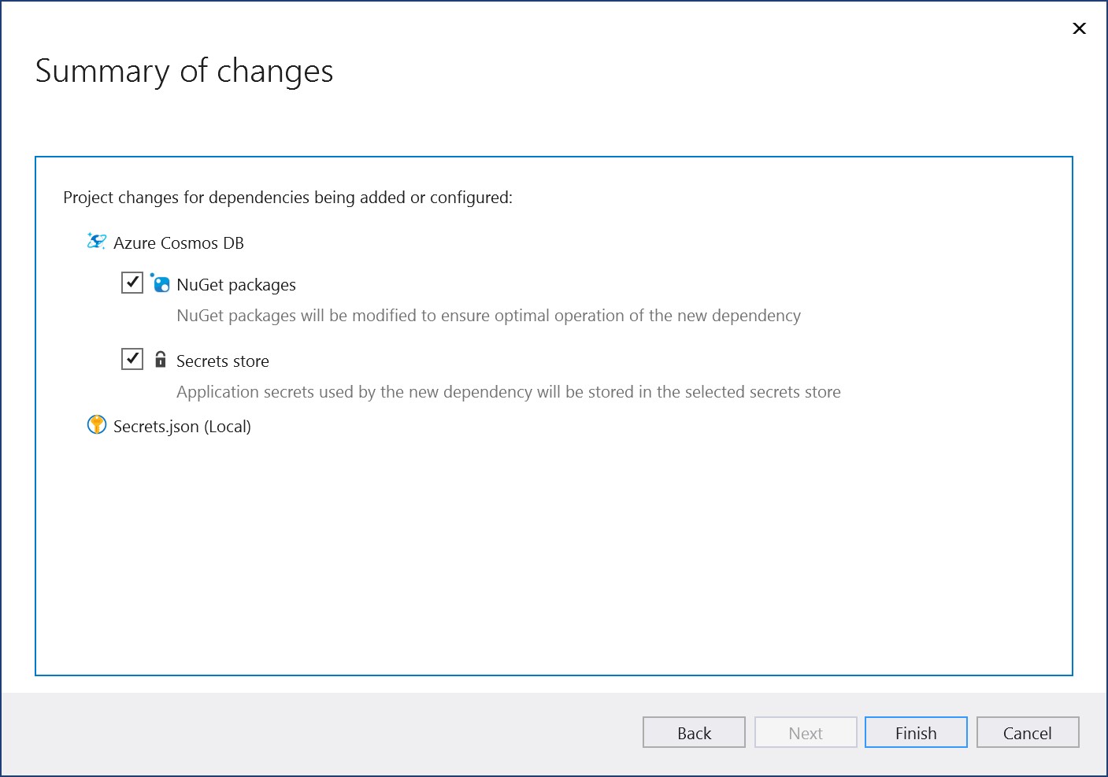Select the Secrets store text label
Screen dimensions: 1108x777
click(223, 361)
